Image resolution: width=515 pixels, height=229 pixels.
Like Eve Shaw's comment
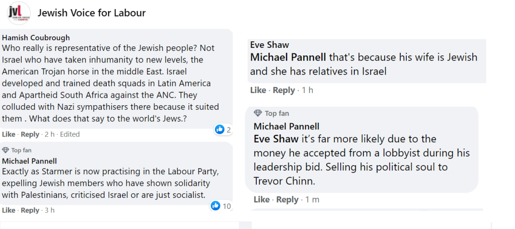click(258, 91)
